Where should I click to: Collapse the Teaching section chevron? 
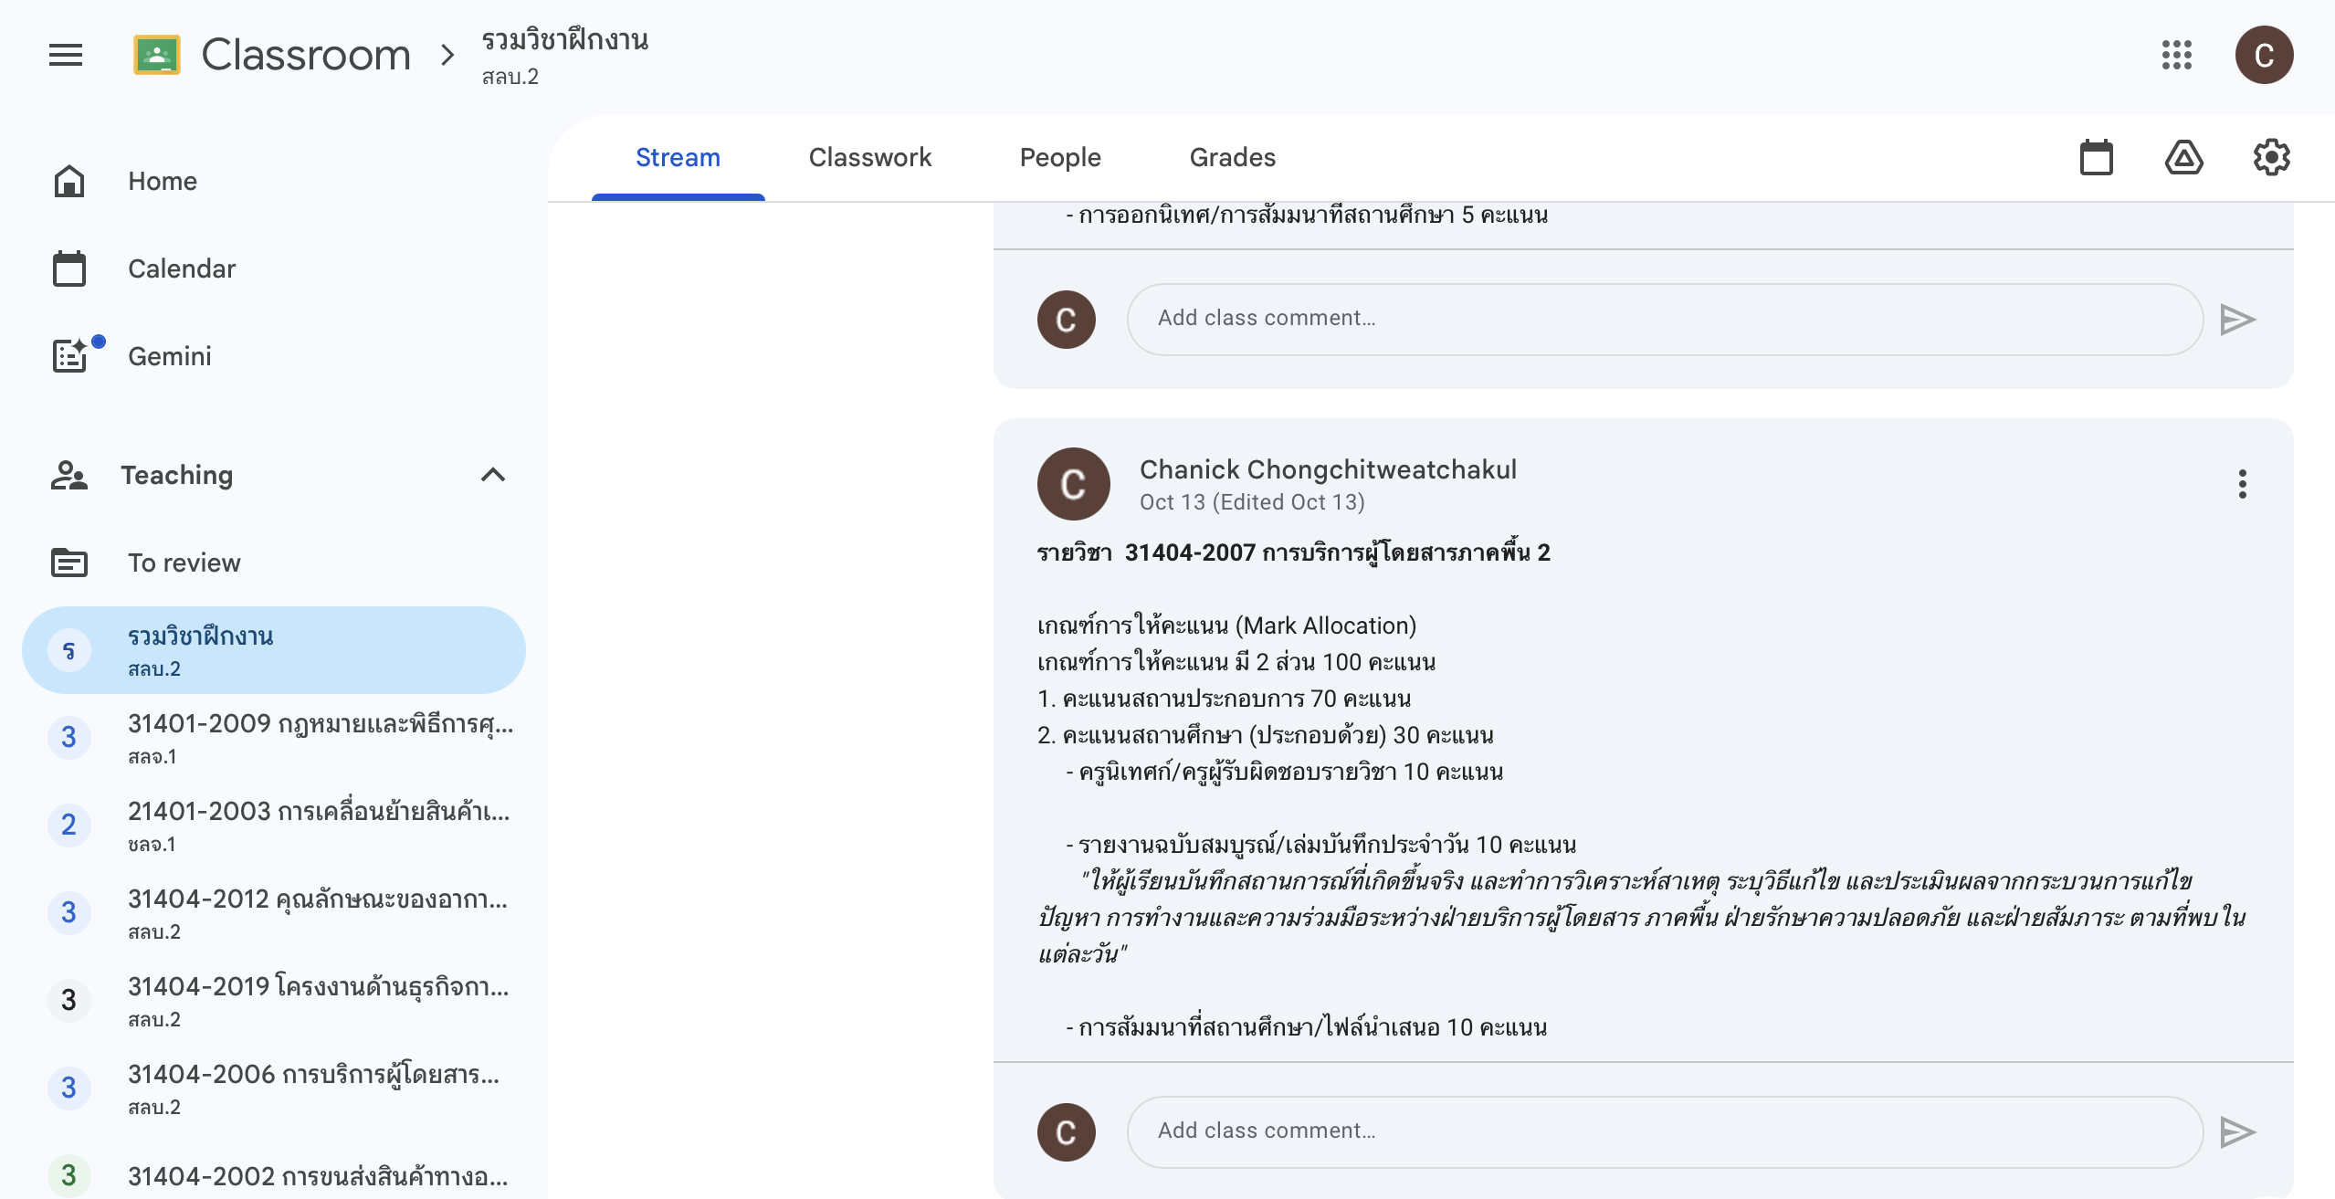[493, 475]
